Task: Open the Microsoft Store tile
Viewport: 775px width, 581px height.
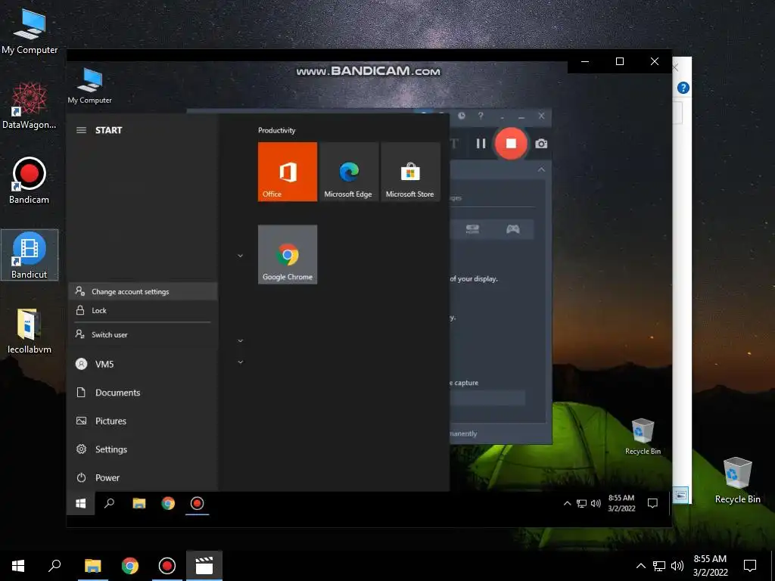Action: (410, 172)
